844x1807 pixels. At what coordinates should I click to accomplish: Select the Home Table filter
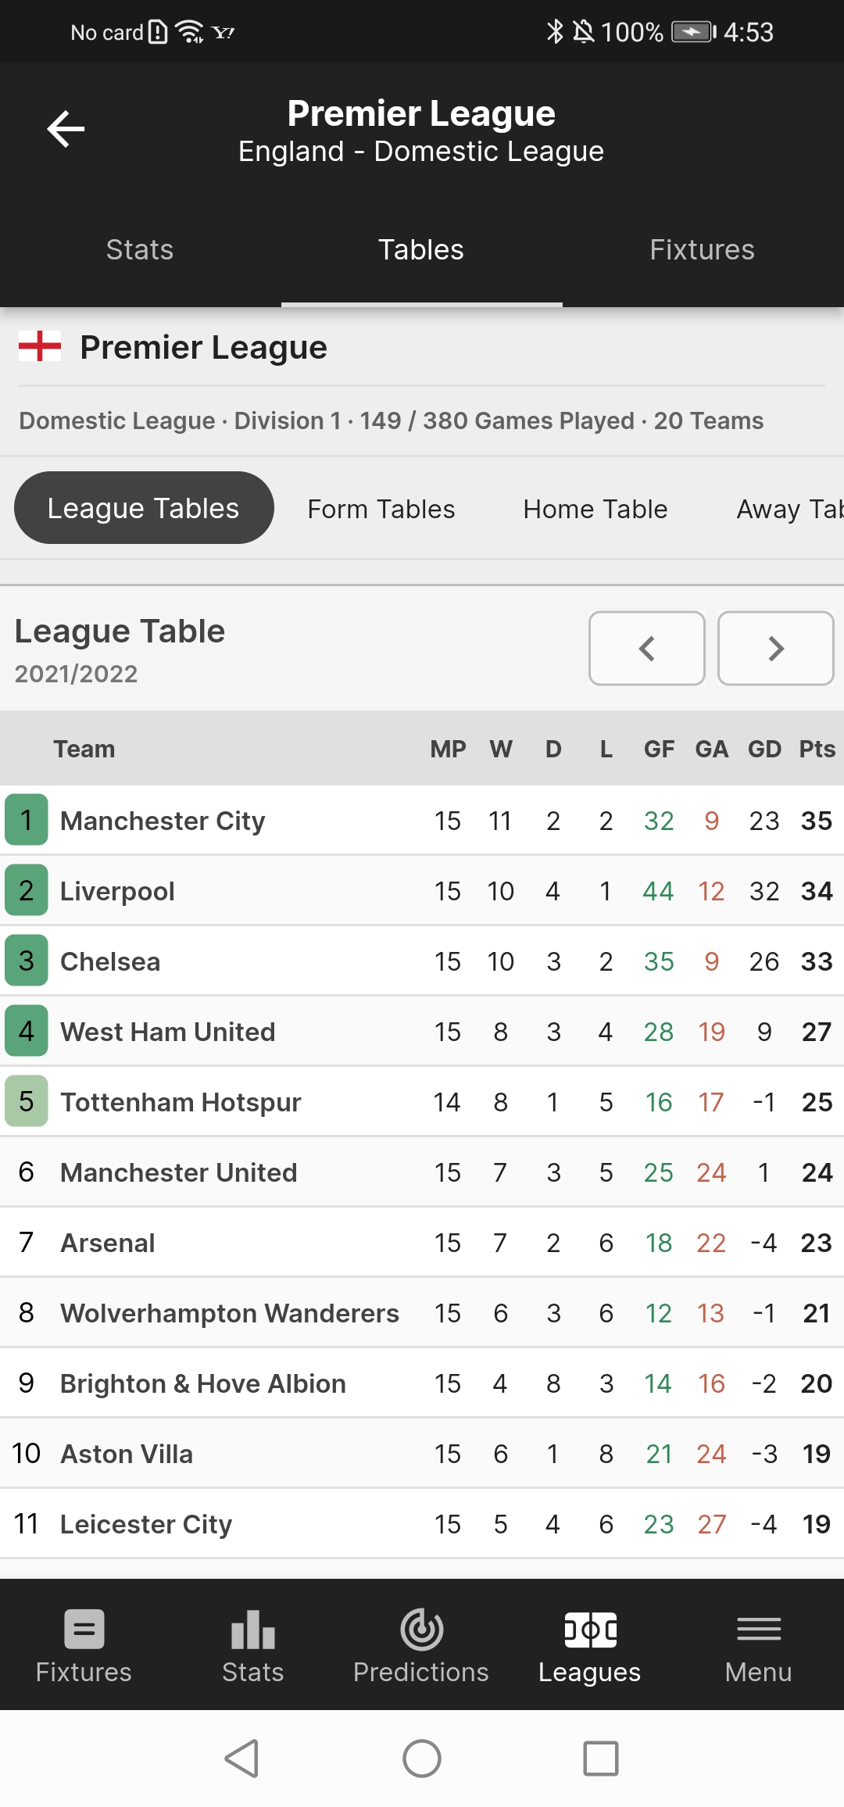595,509
